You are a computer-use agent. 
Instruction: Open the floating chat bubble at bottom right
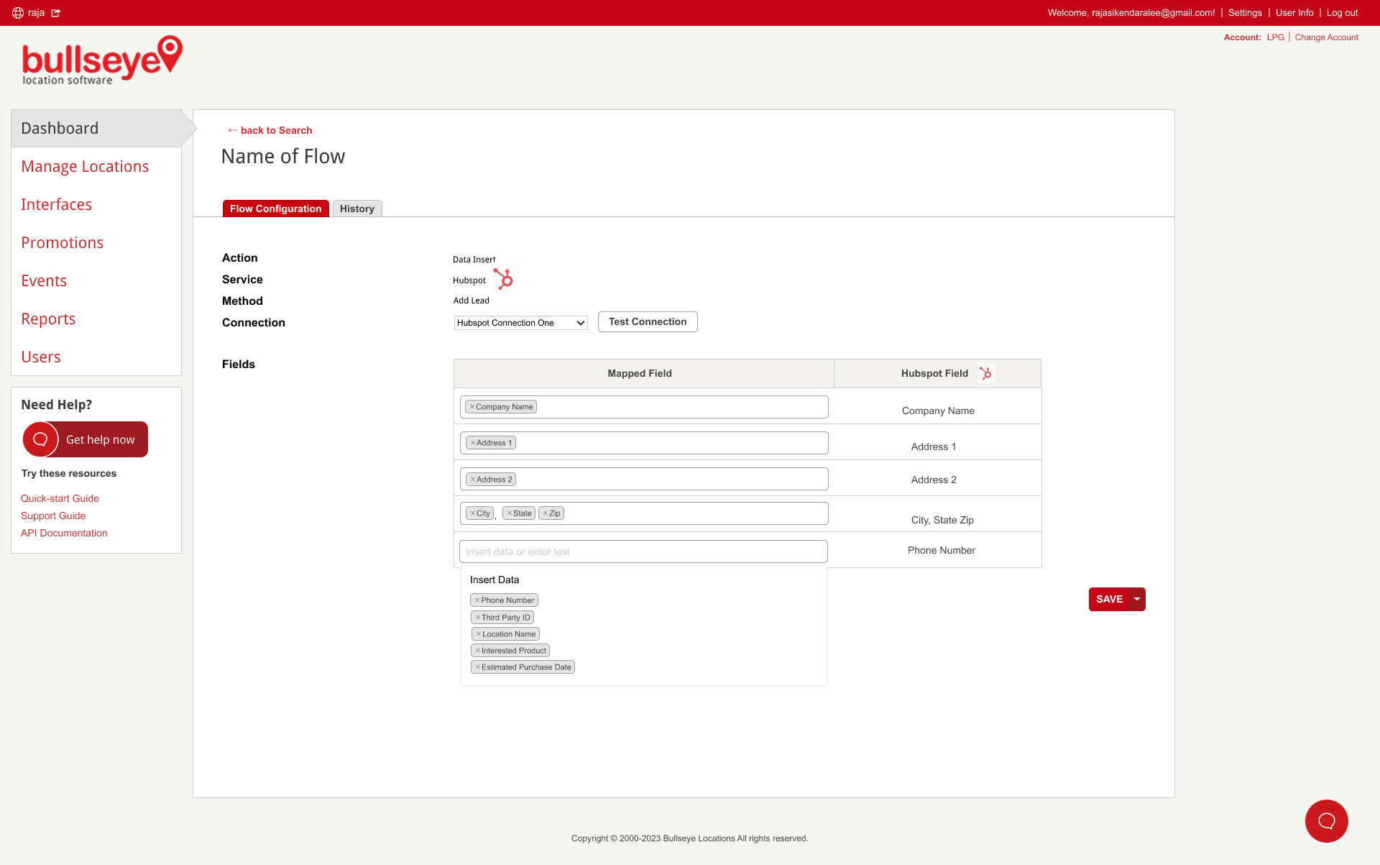pos(1326,821)
